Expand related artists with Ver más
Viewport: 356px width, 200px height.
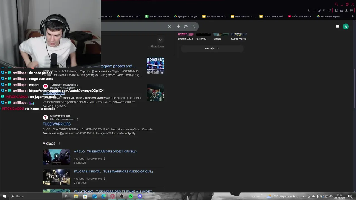[212, 49]
